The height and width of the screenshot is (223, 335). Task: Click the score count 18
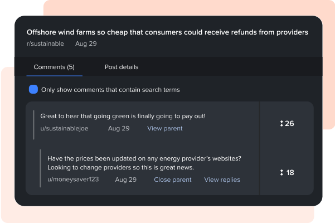[x=290, y=173]
